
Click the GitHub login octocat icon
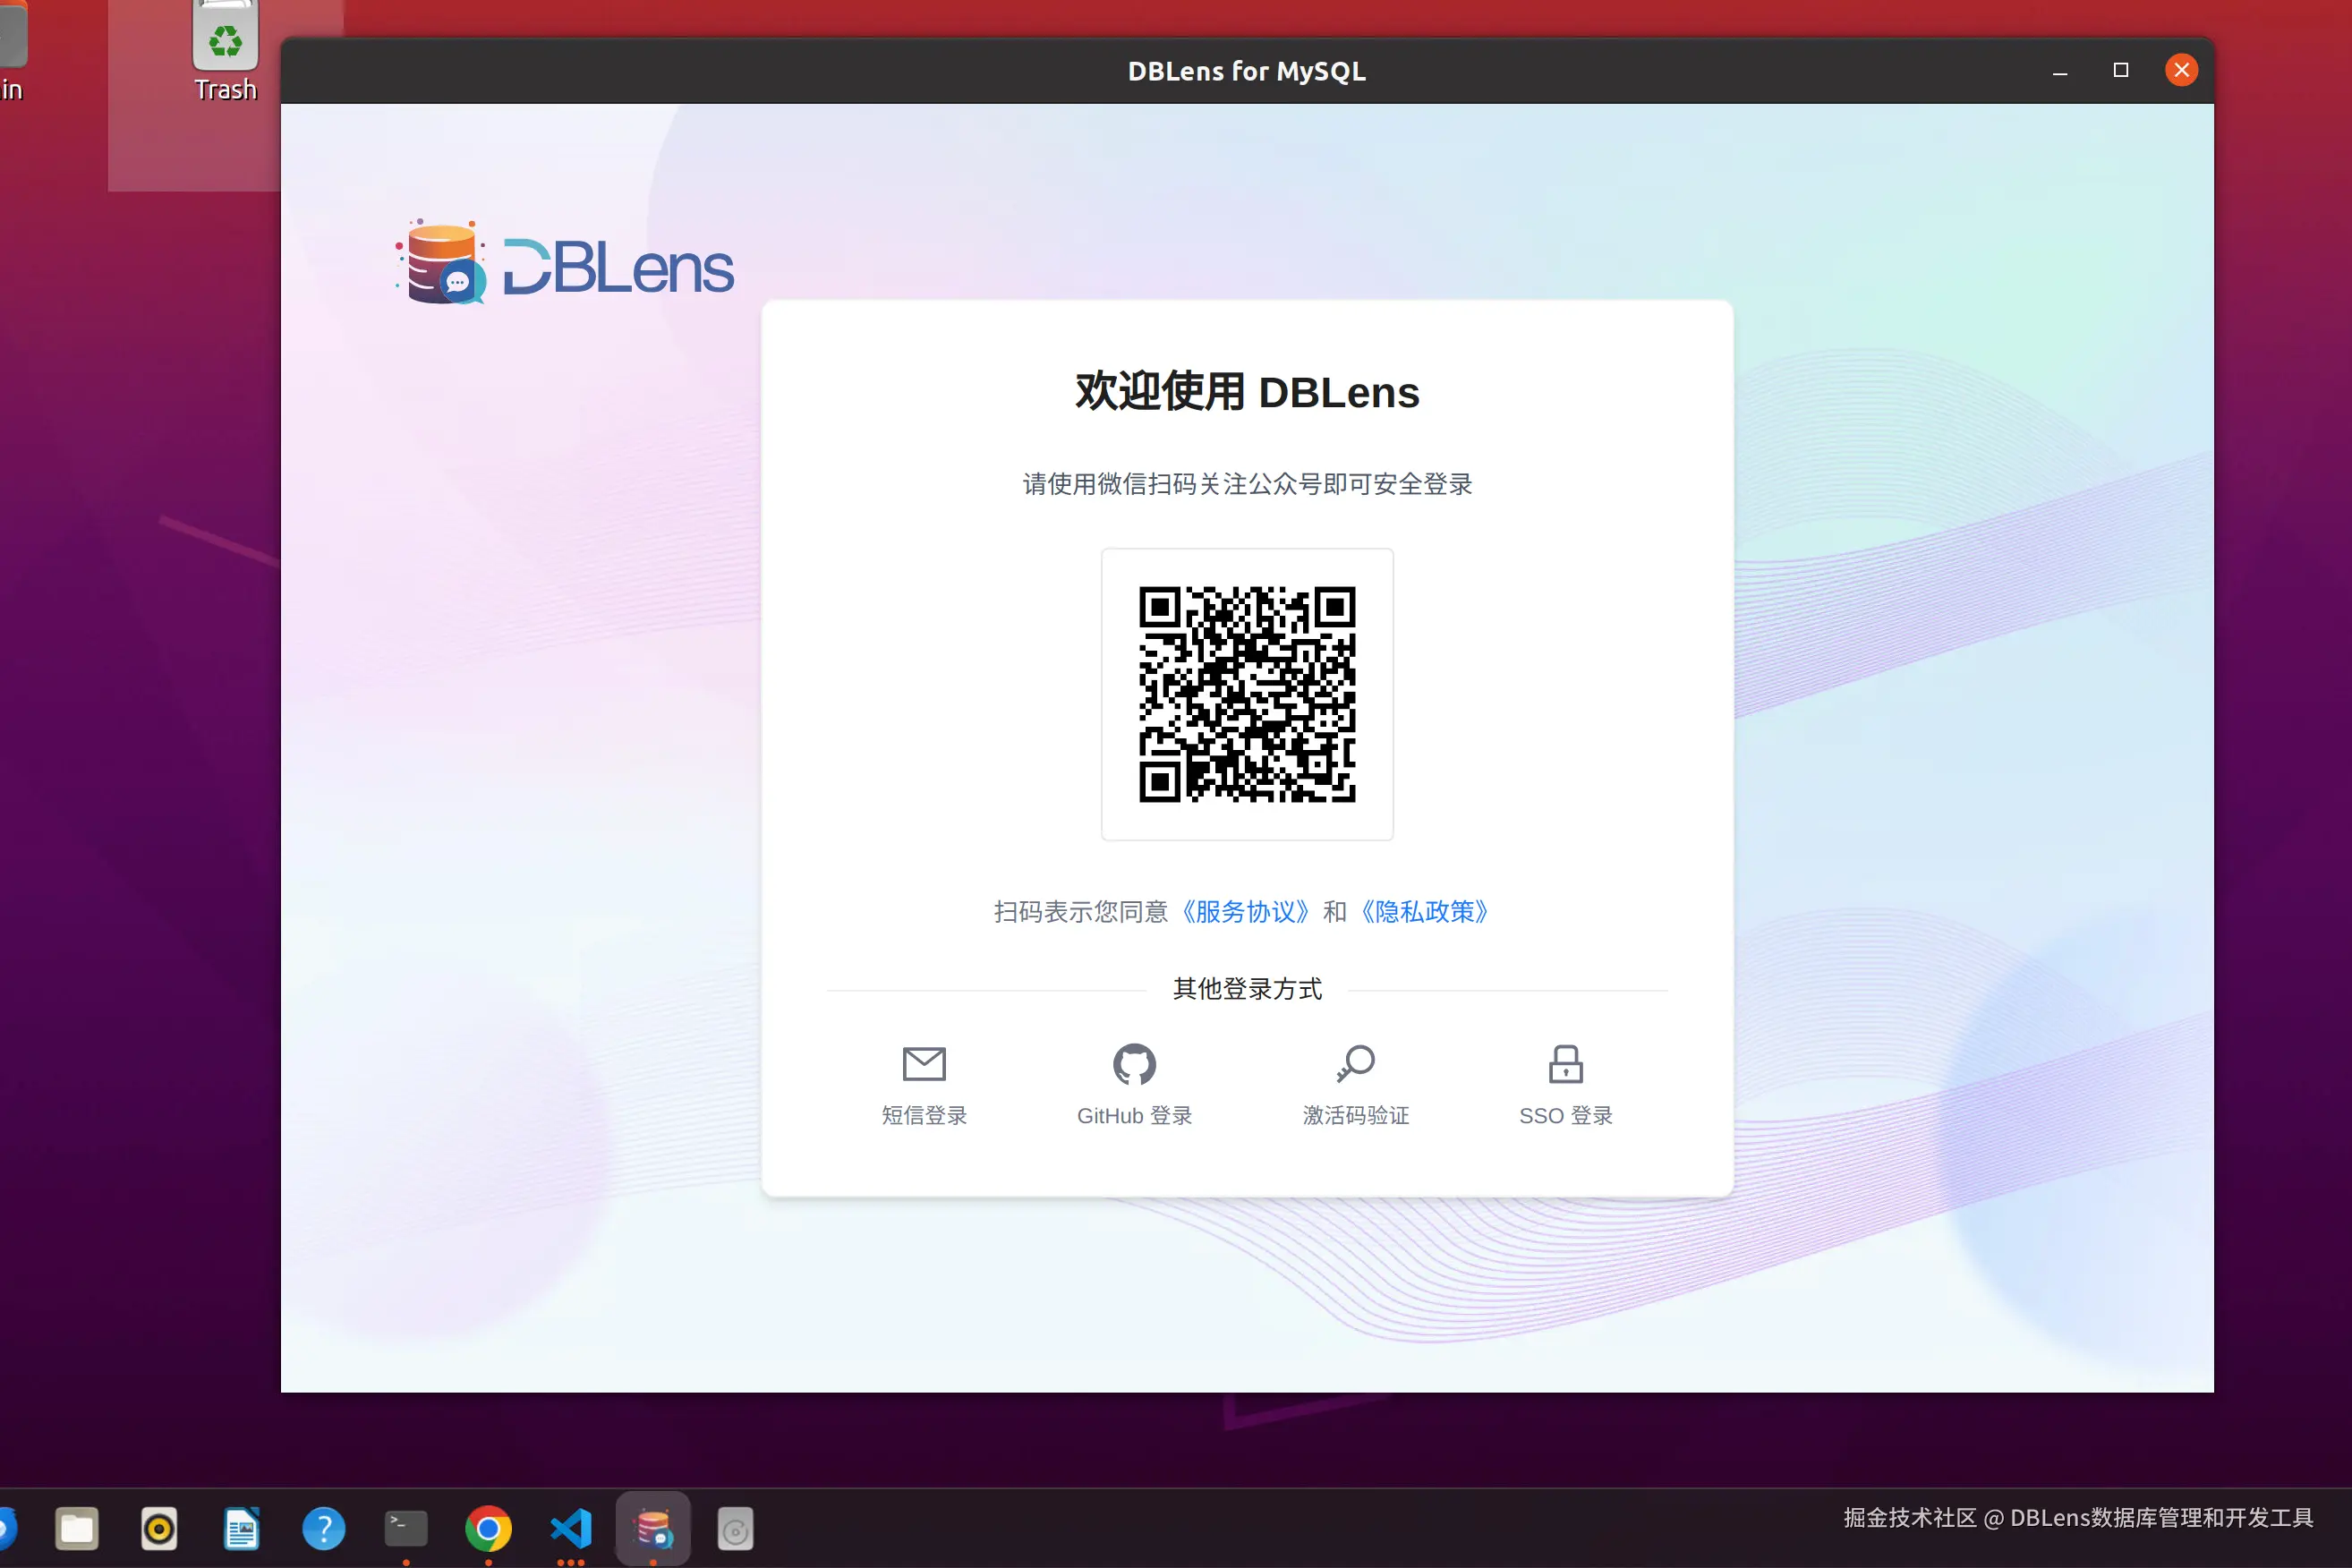[1134, 1064]
